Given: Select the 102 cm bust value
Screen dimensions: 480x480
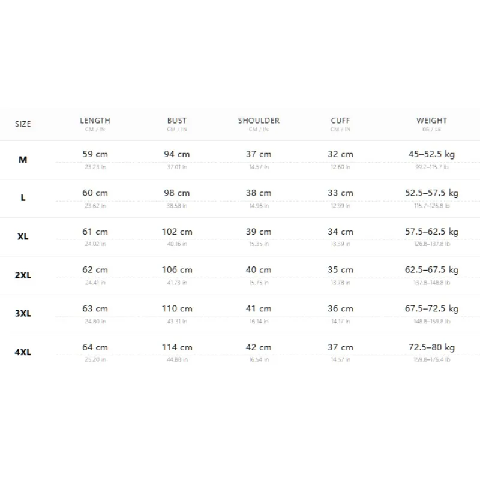Looking at the screenshot, I should tap(177, 232).
